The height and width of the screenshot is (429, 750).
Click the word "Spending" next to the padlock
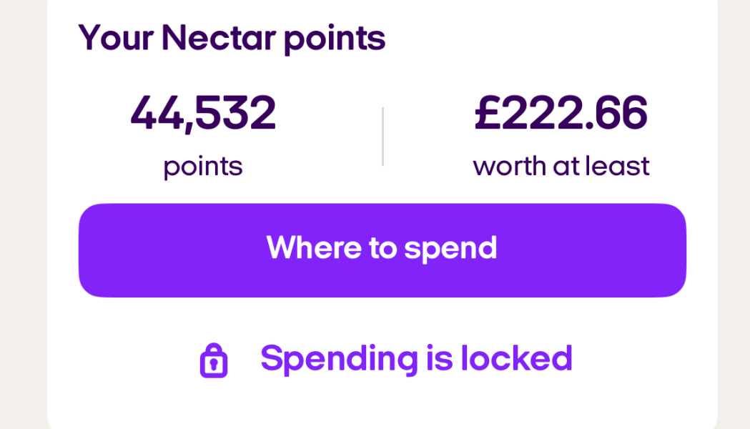pyautogui.click(x=339, y=360)
